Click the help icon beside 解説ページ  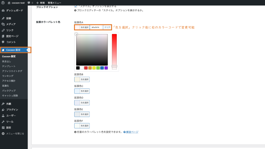click(x=124, y=132)
